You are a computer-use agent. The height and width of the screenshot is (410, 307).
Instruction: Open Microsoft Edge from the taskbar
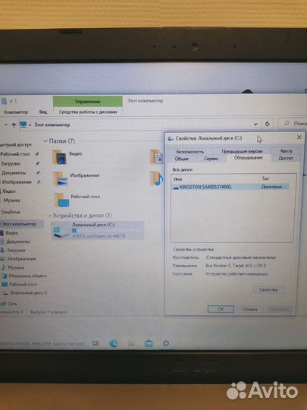coord(114,343)
